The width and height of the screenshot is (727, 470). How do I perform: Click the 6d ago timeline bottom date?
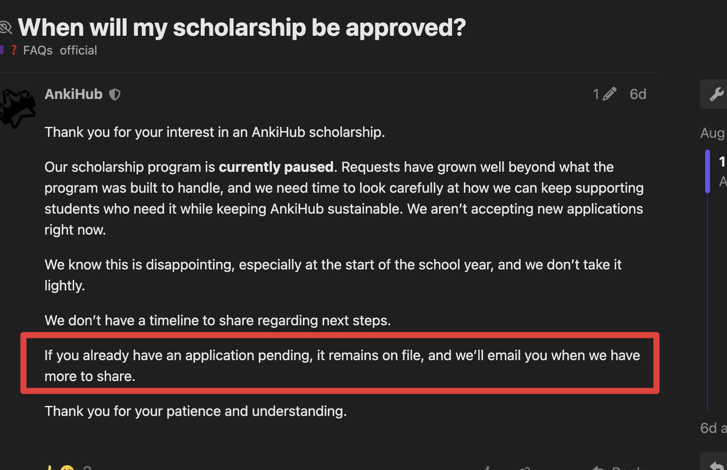[x=713, y=428]
